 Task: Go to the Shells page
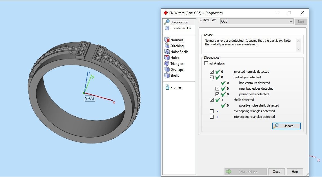tap(175, 75)
